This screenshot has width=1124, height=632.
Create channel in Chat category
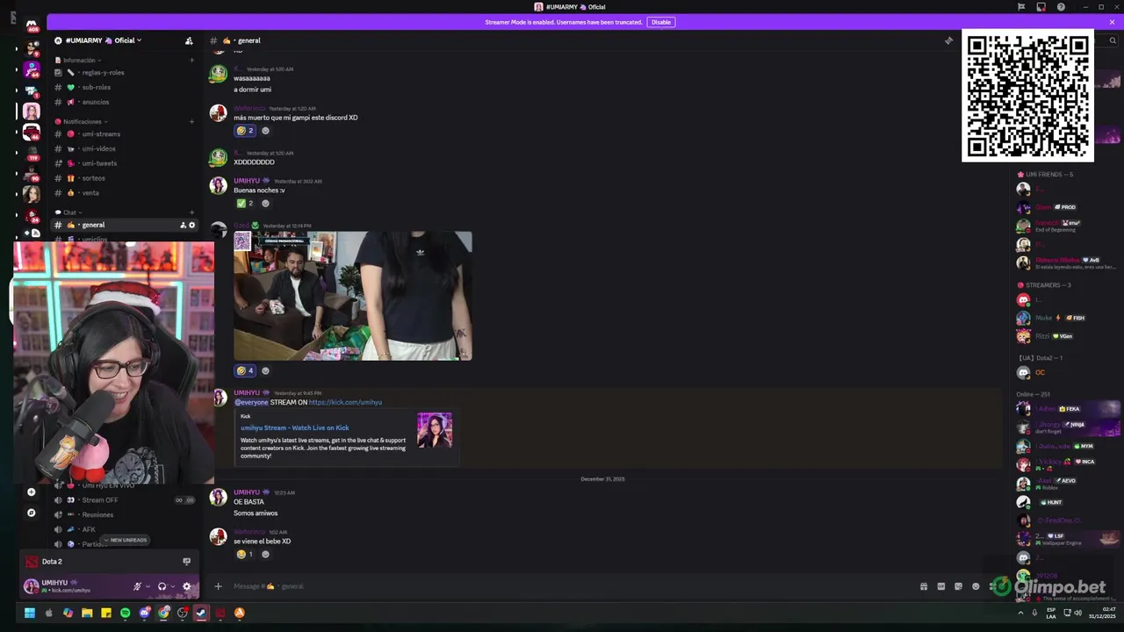191,212
